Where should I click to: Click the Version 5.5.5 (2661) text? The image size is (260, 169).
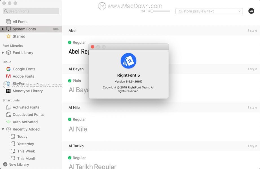pos(129,81)
